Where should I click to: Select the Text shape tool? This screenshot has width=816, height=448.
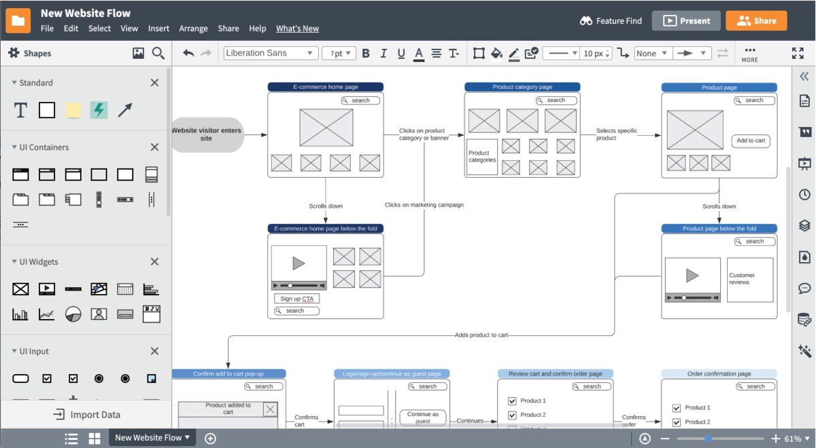point(20,110)
